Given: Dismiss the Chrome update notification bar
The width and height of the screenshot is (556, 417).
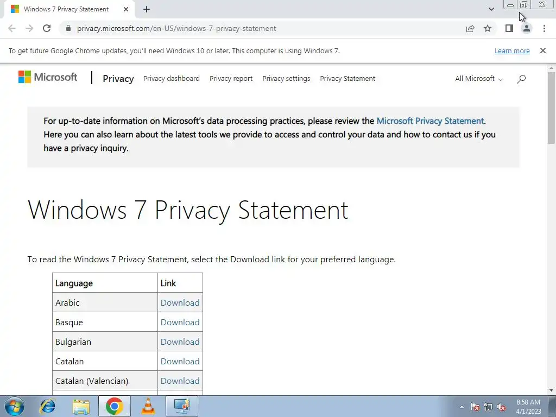Looking at the screenshot, I should [542, 50].
